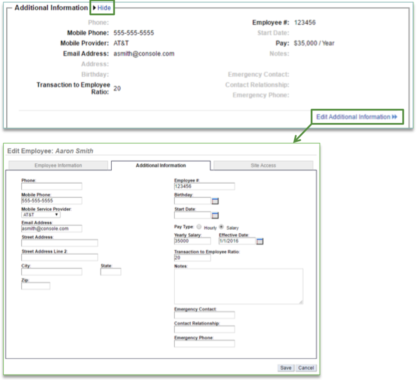Switch to the Employee Information tab
417x380 pixels.
(x=58, y=165)
